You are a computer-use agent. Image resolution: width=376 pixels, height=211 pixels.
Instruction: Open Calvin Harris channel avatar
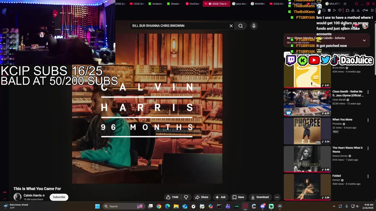17,197
